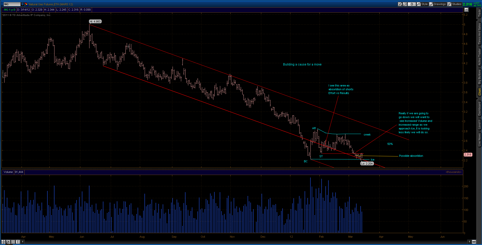Open the Live News sidebar tab

479,140
